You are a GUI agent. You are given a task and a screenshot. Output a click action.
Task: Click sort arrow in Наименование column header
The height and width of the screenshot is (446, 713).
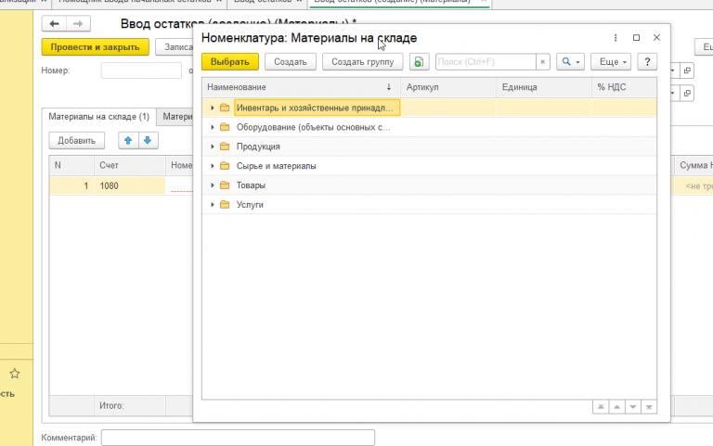389,87
